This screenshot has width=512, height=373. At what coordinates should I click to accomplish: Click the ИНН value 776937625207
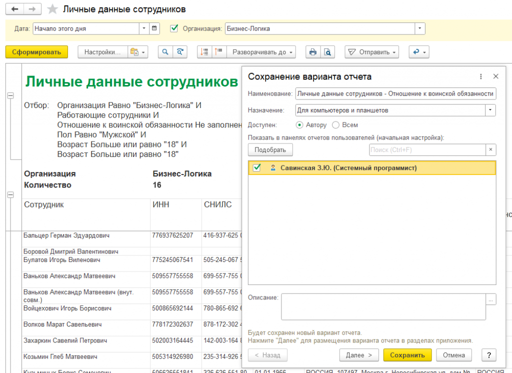(x=172, y=235)
